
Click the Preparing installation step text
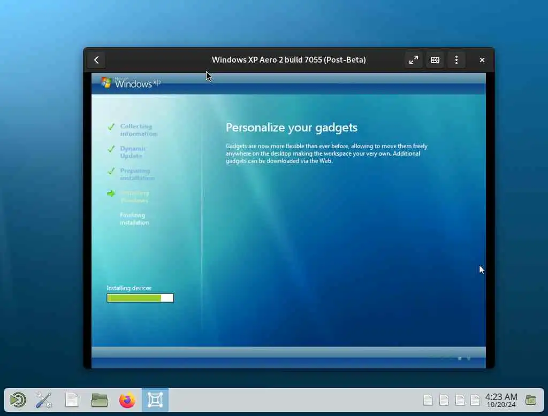click(x=137, y=174)
